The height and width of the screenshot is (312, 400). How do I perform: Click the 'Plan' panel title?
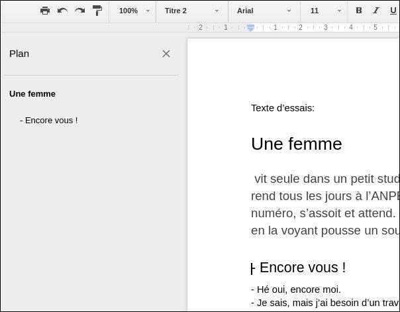coord(19,54)
